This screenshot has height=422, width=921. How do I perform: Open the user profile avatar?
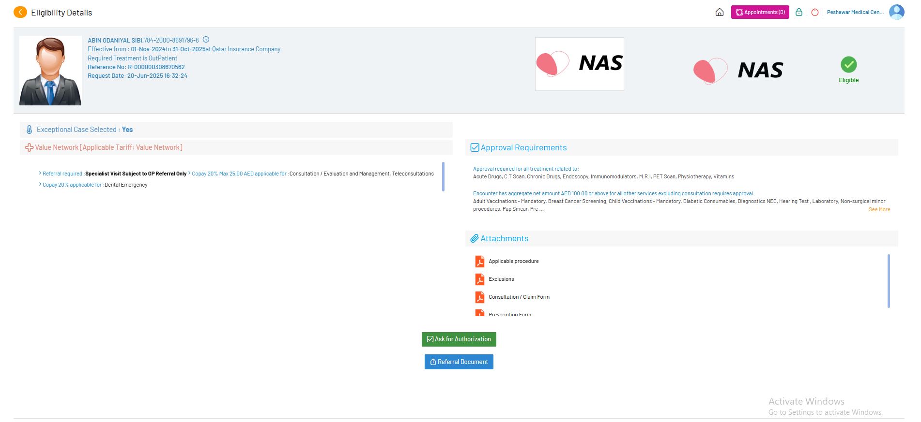[897, 12]
